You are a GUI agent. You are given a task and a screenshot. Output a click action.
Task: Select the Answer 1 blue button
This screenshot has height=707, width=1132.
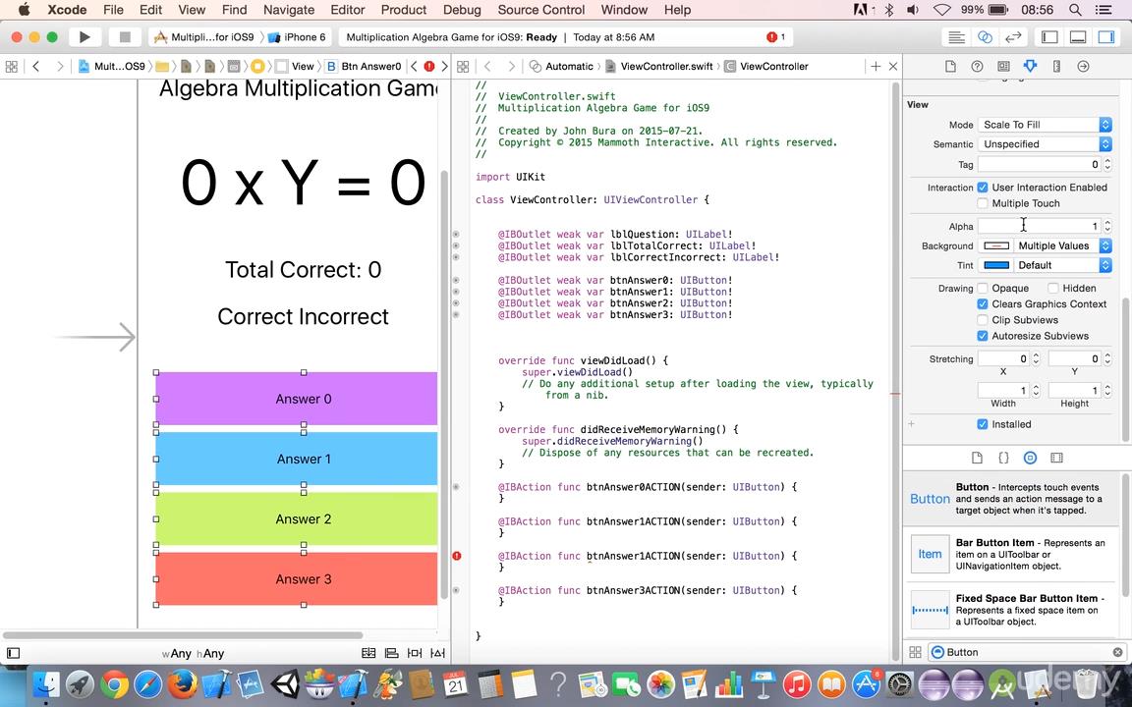click(x=297, y=459)
